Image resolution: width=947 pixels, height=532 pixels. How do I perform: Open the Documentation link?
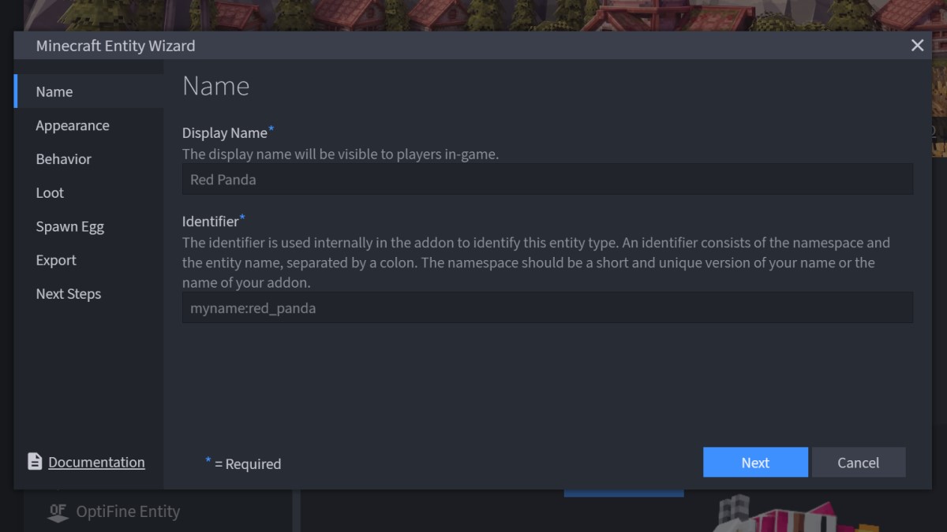(96, 463)
